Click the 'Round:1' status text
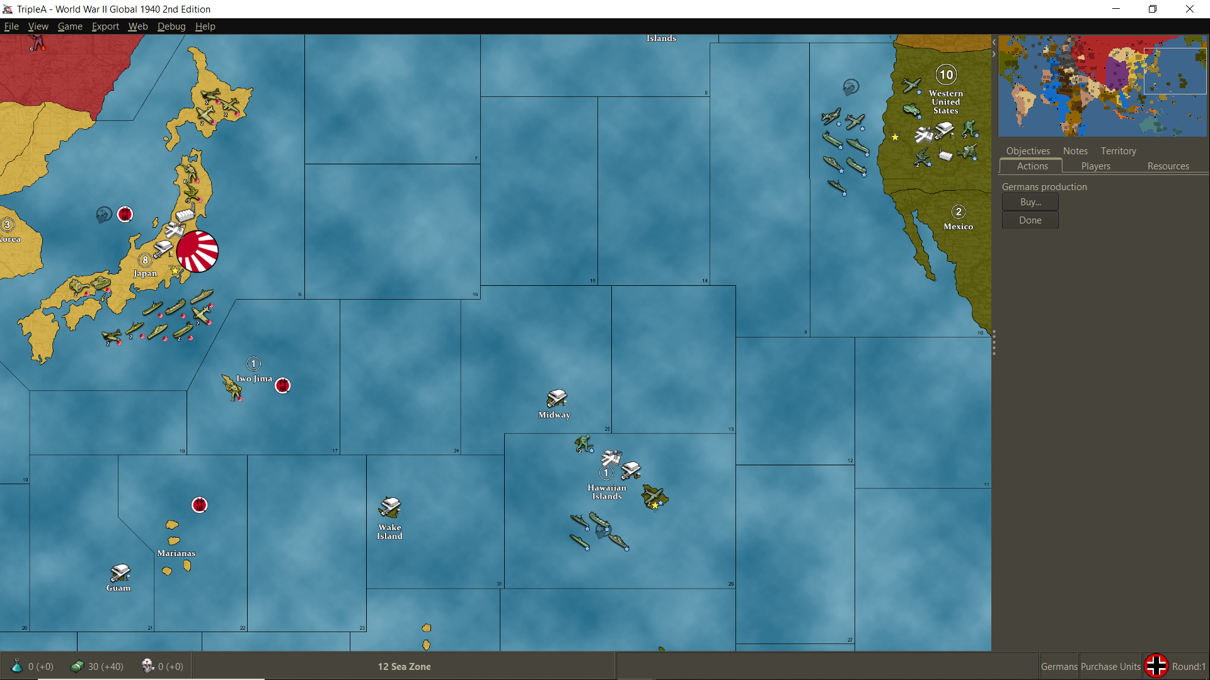This screenshot has width=1210, height=680. [x=1189, y=667]
